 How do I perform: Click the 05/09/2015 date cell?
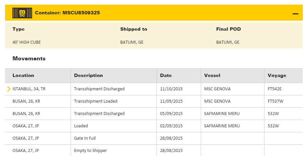pos(171,114)
